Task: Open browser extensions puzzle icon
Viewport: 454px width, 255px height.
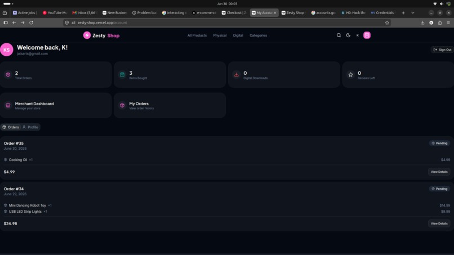Action: click(440, 23)
